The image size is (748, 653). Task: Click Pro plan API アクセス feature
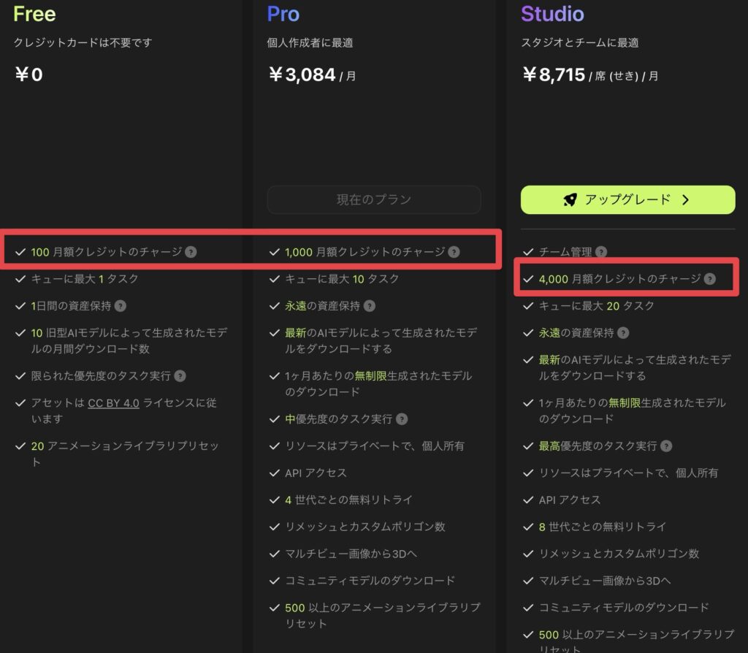316,473
